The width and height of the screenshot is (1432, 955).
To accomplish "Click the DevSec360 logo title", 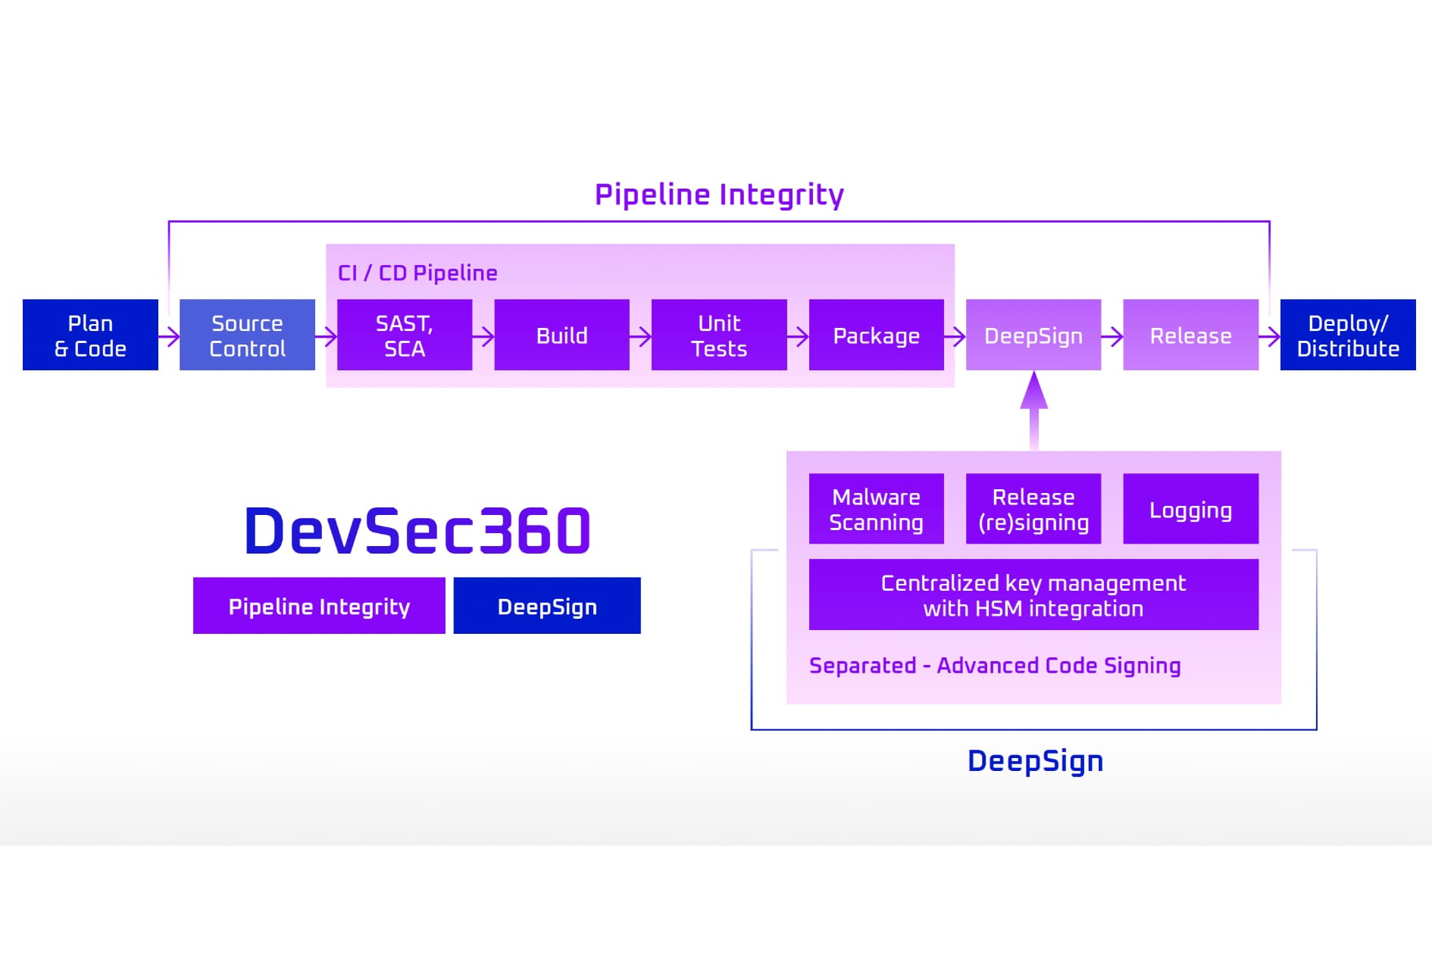I will [x=417, y=531].
